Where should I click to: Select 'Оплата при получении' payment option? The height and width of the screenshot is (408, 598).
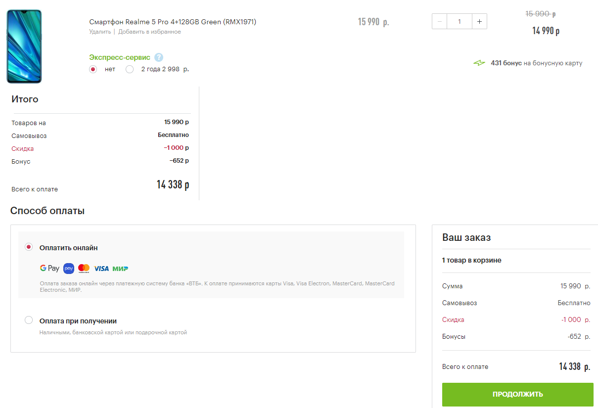(29, 320)
